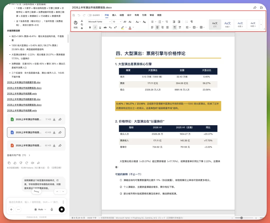Give the response a thumbs up
The height and width of the screenshot is (223, 270).
[x=15, y=163]
